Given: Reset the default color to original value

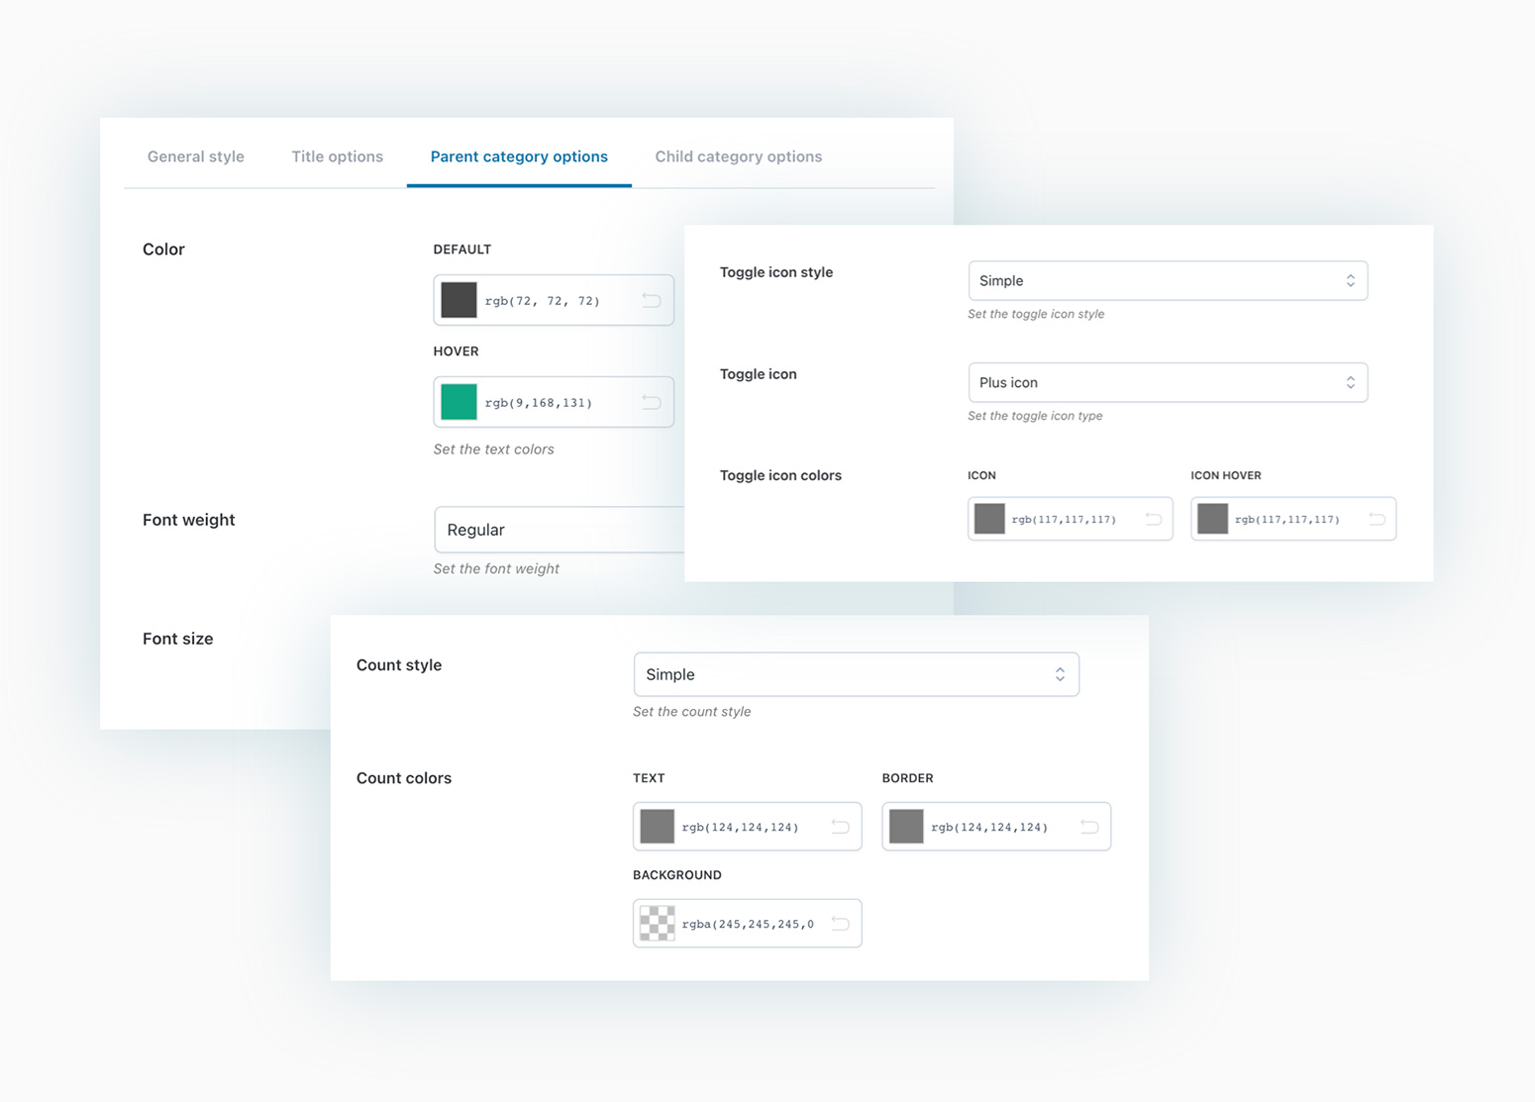Looking at the screenshot, I should [653, 300].
